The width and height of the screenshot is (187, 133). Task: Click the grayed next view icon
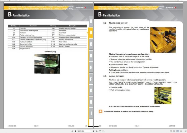click(x=103, y=131)
